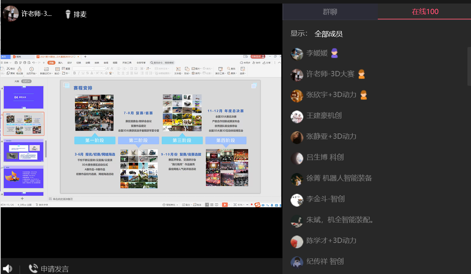Switch to the 群聊 tab
The image size is (471, 274).
click(330, 12)
